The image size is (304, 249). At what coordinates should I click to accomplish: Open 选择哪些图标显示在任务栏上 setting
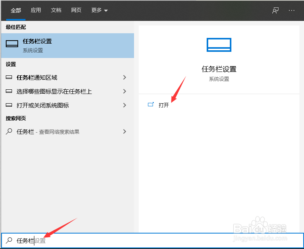68,91
